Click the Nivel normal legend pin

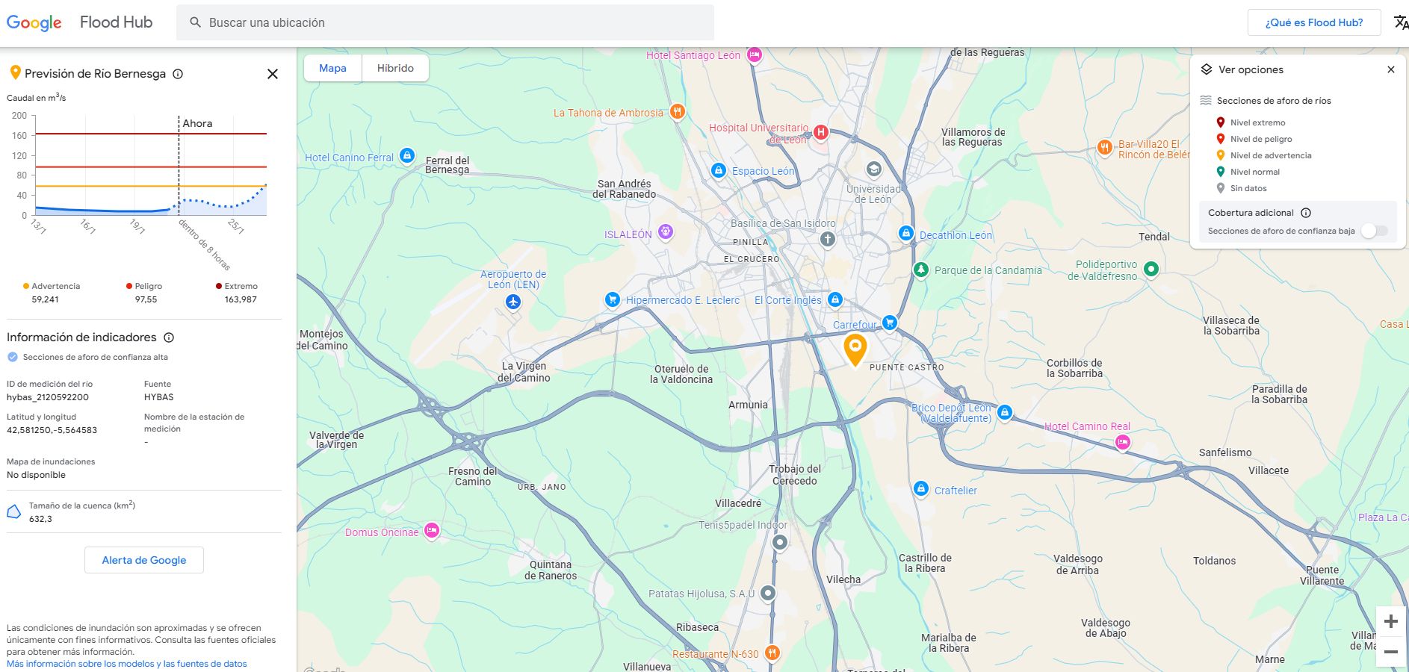pos(1220,172)
